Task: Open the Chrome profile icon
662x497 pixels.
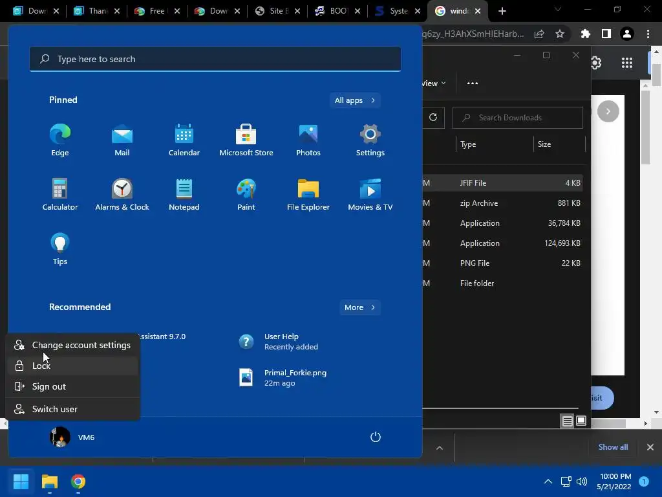Action: coord(627,34)
